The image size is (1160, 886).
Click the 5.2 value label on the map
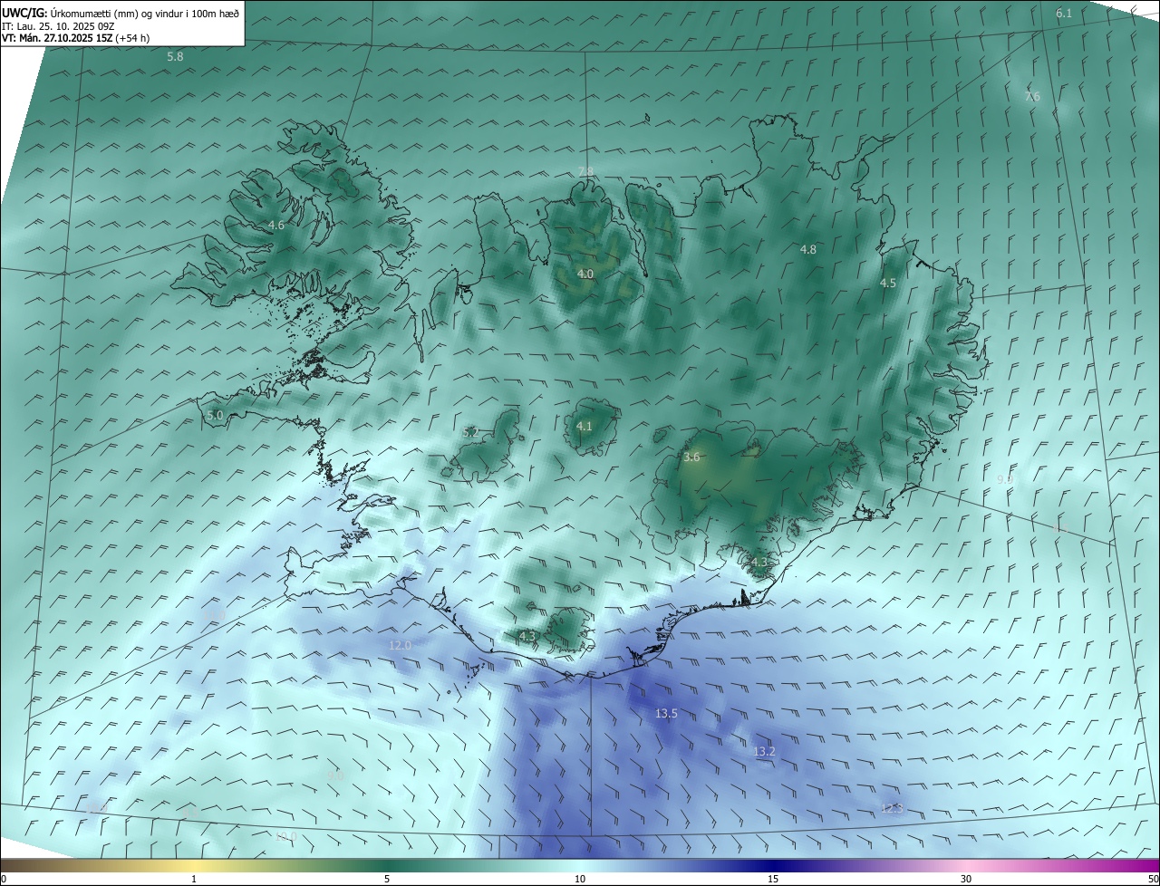tap(470, 432)
